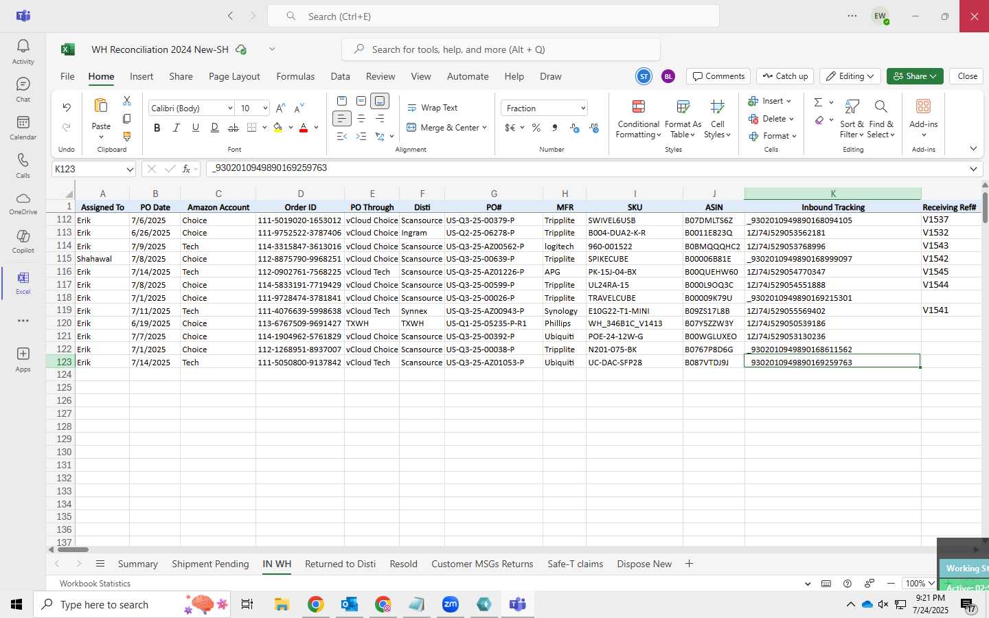
Task: Open Add-ins from ribbon
Action: point(923,117)
